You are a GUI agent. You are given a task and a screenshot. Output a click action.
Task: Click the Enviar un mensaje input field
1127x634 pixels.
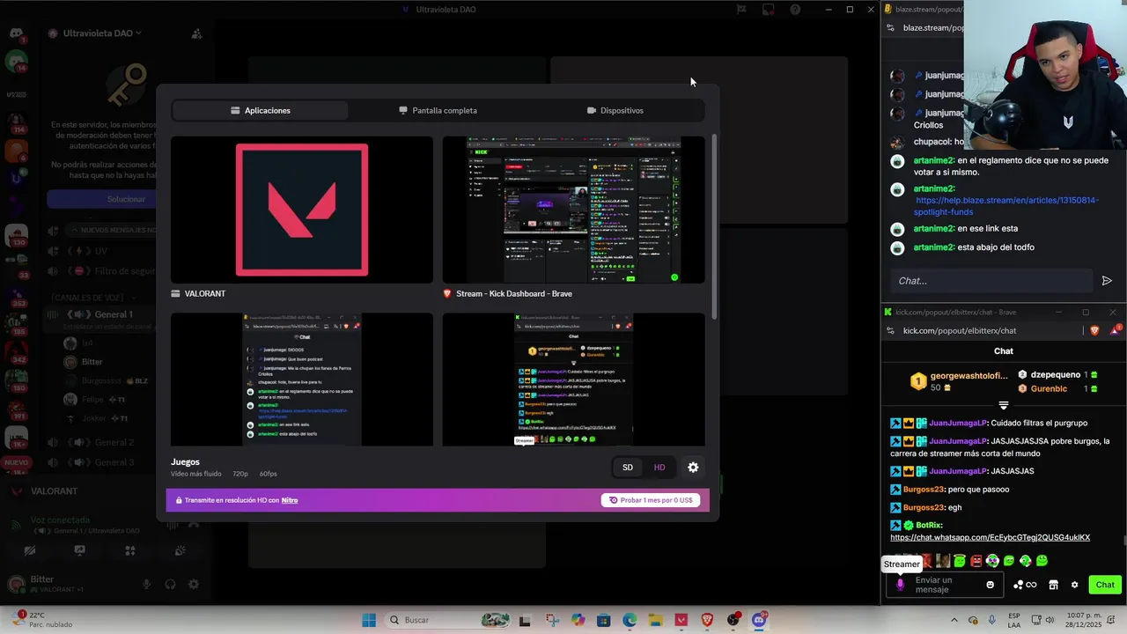947,585
